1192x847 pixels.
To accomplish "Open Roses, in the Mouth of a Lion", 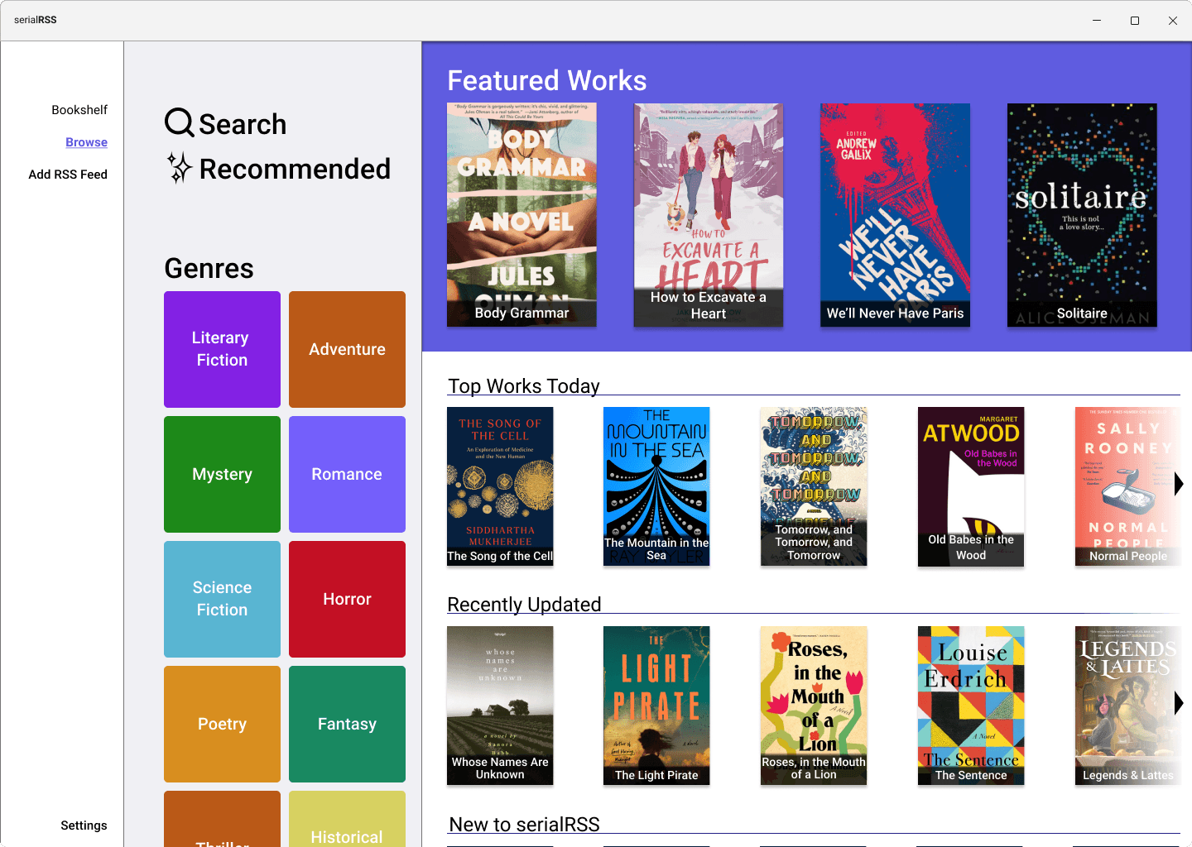I will pos(814,706).
